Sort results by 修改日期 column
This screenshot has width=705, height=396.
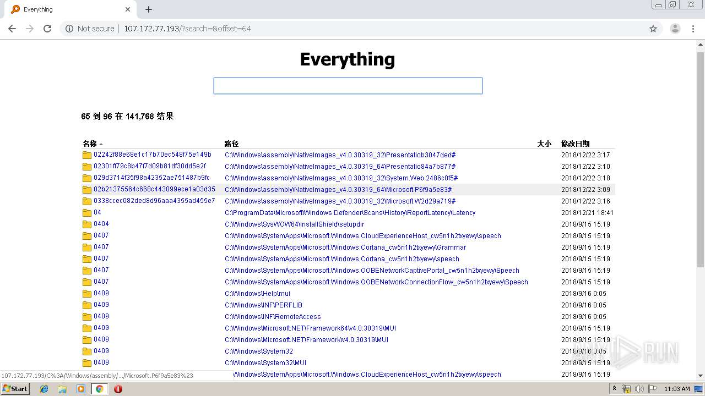coord(575,144)
